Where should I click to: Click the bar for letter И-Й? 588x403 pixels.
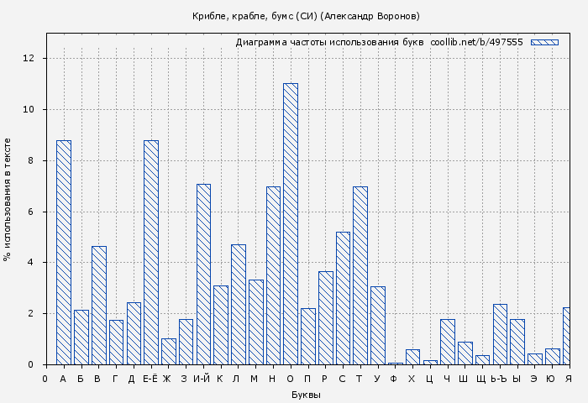(x=203, y=275)
